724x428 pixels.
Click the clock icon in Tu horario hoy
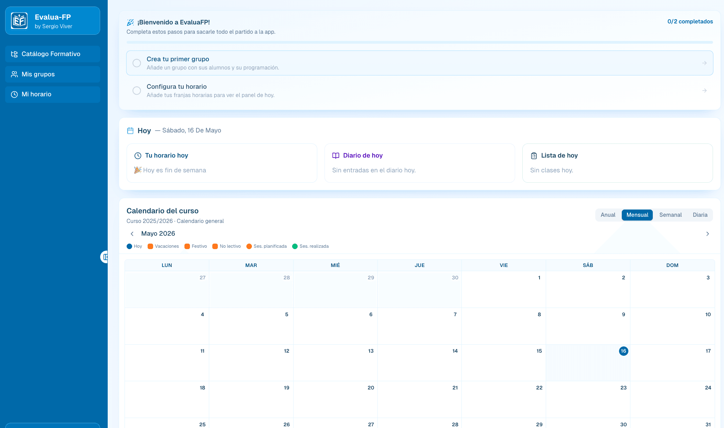point(138,156)
